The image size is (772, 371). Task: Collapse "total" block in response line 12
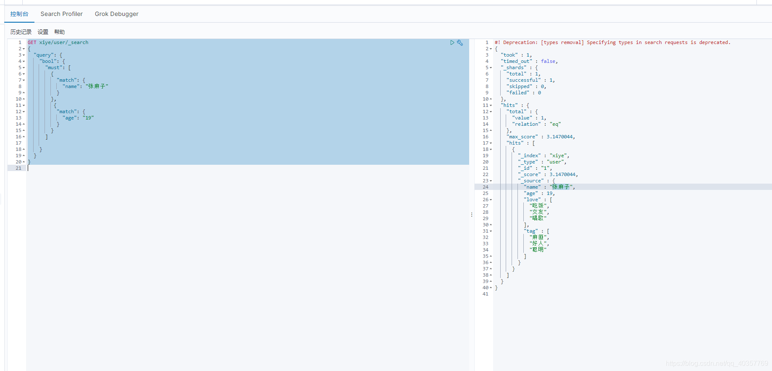click(491, 112)
